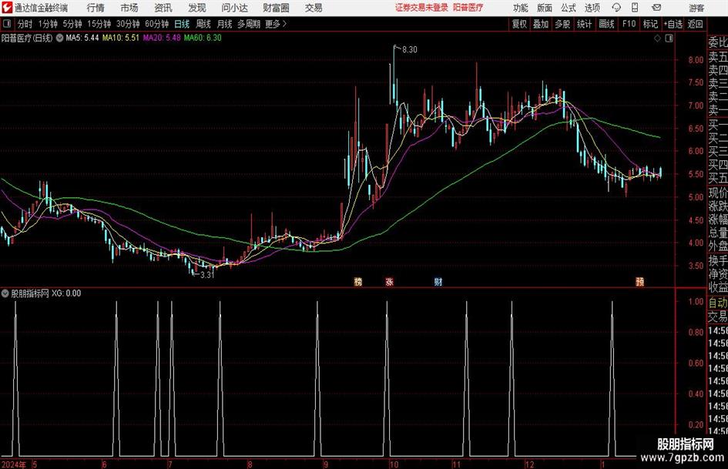Click the XG: 0.00 indicator value
The height and width of the screenshot is (469, 728).
coord(66,293)
